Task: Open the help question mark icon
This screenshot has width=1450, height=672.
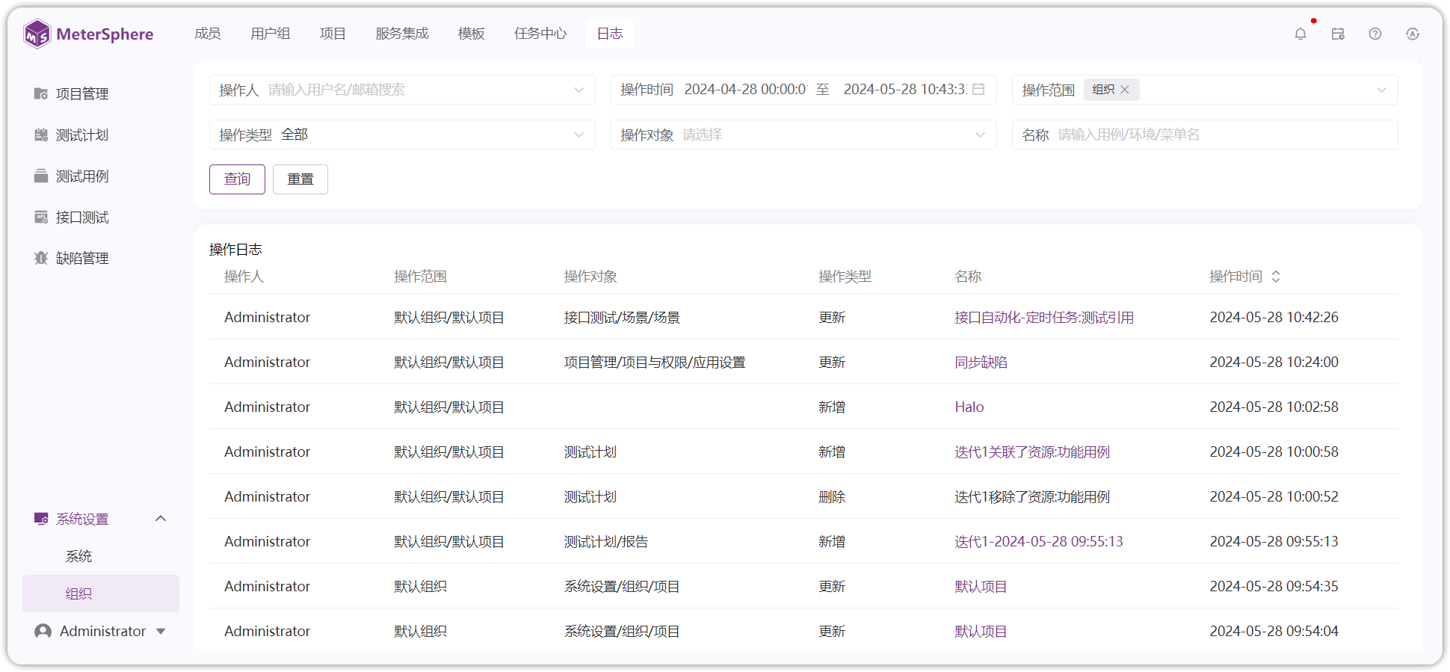Action: point(1375,34)
